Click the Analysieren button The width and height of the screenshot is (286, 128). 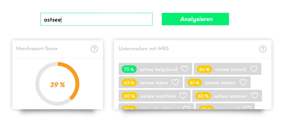point(195,19)
